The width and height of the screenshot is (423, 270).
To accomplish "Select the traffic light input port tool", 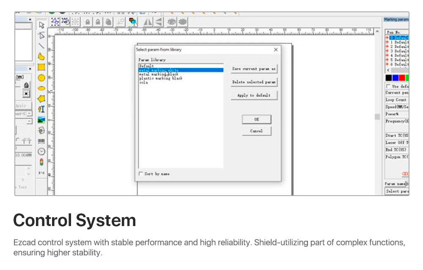I will click(x=41, y=162).
